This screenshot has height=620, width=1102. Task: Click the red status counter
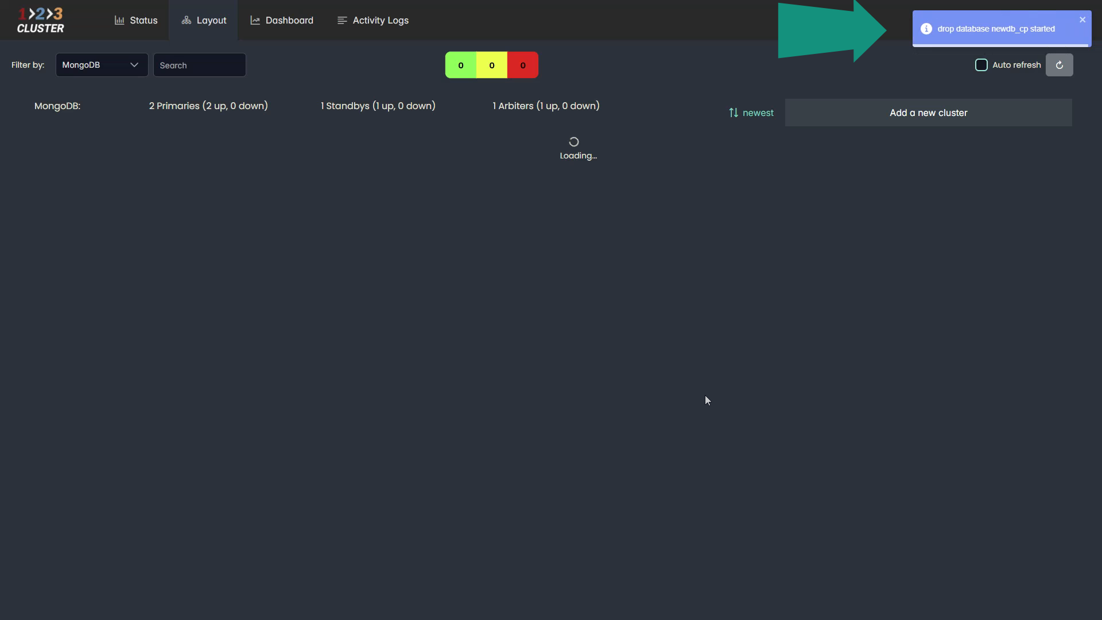coord(523,65)
